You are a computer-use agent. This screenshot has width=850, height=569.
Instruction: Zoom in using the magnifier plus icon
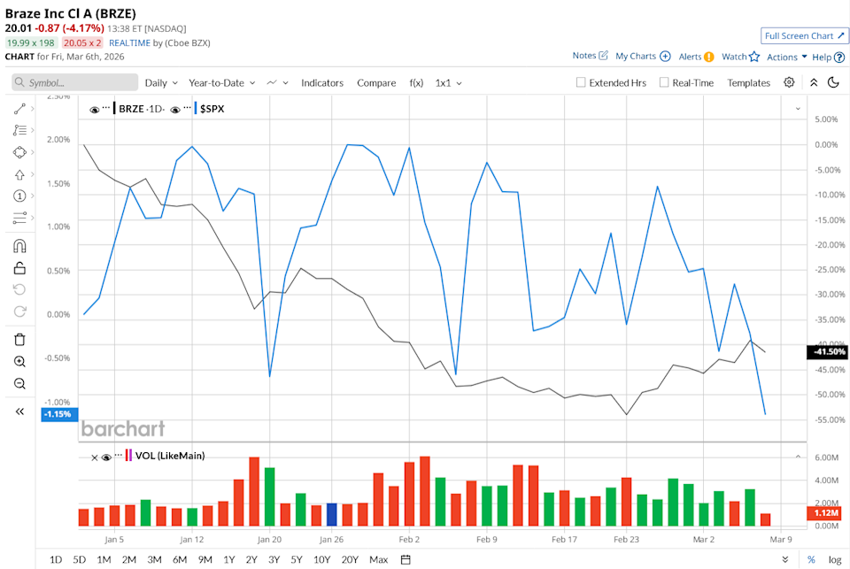tap(19, 362)
